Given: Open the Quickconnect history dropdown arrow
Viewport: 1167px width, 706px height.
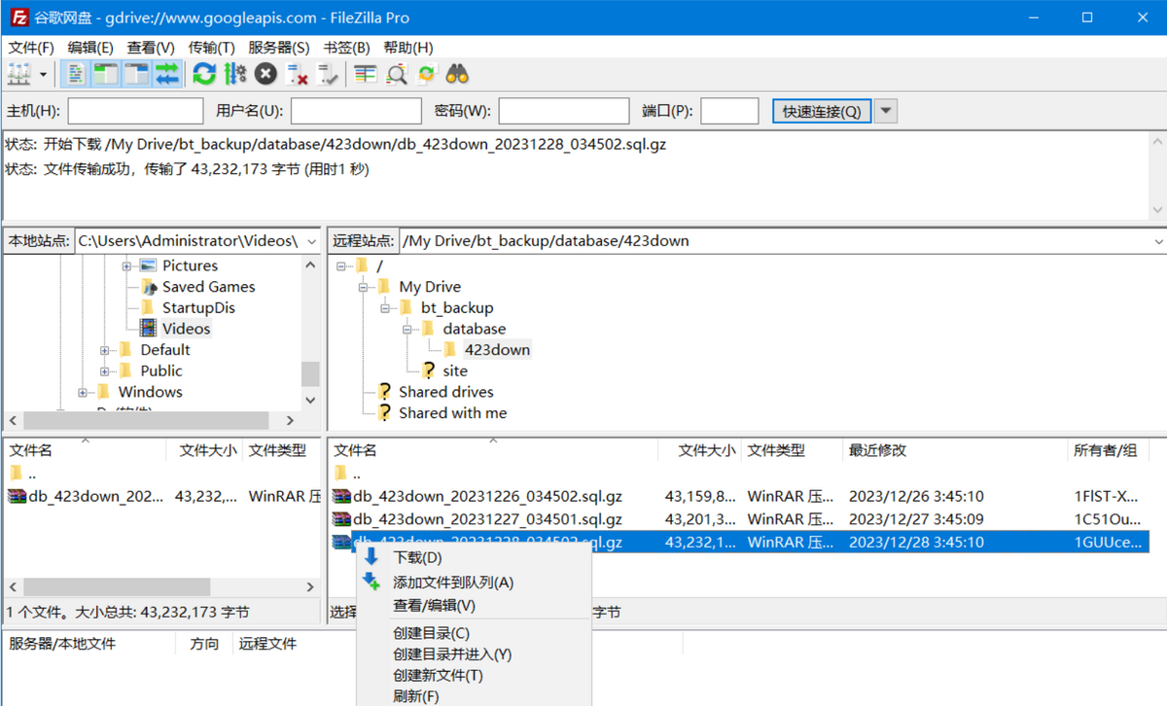Looking at the screenshot, I should coord(885,111).
